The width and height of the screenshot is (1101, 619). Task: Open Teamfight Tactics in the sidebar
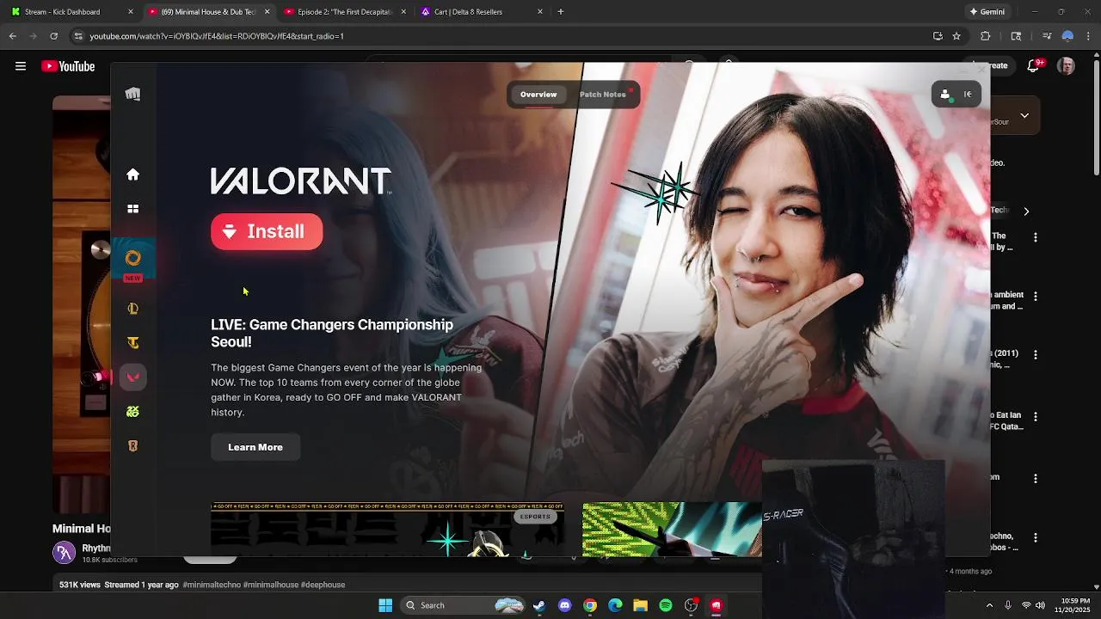click(132, 343)
